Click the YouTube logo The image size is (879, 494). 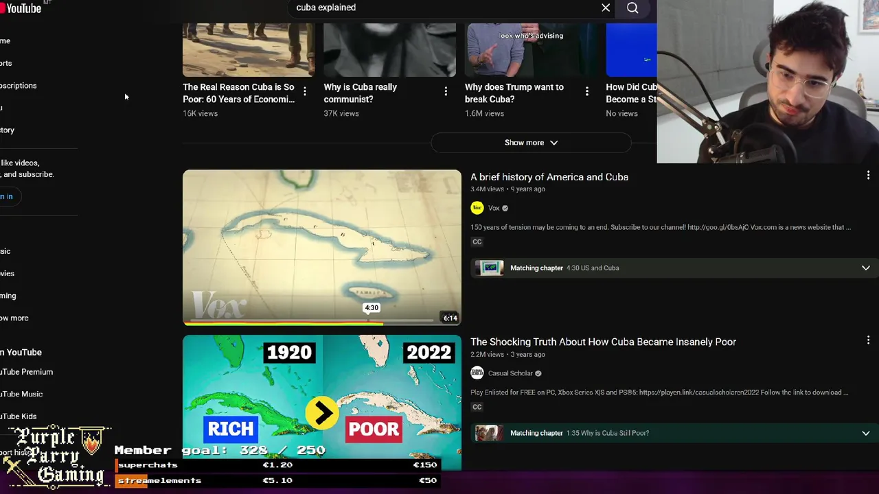tap(21, 8)
